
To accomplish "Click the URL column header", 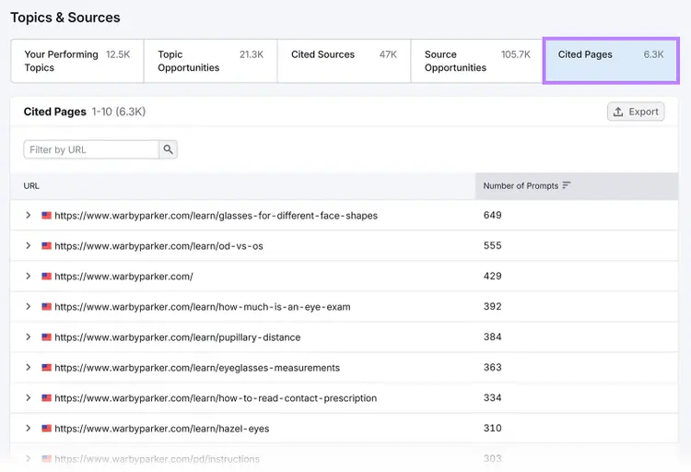I will point(31,185).
